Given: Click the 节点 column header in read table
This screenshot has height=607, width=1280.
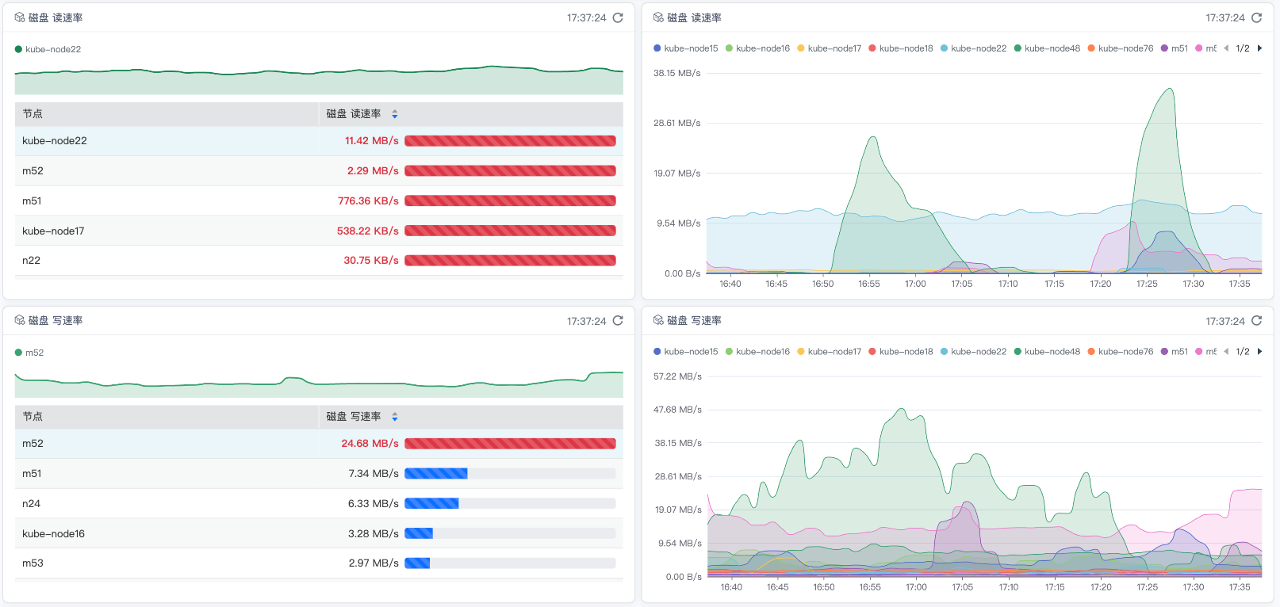Looking at the screenshot, I should pos(33,114).
